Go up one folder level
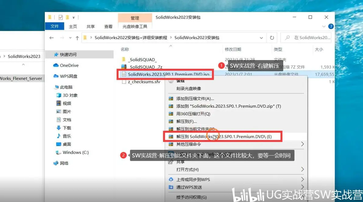 (77, 38)
